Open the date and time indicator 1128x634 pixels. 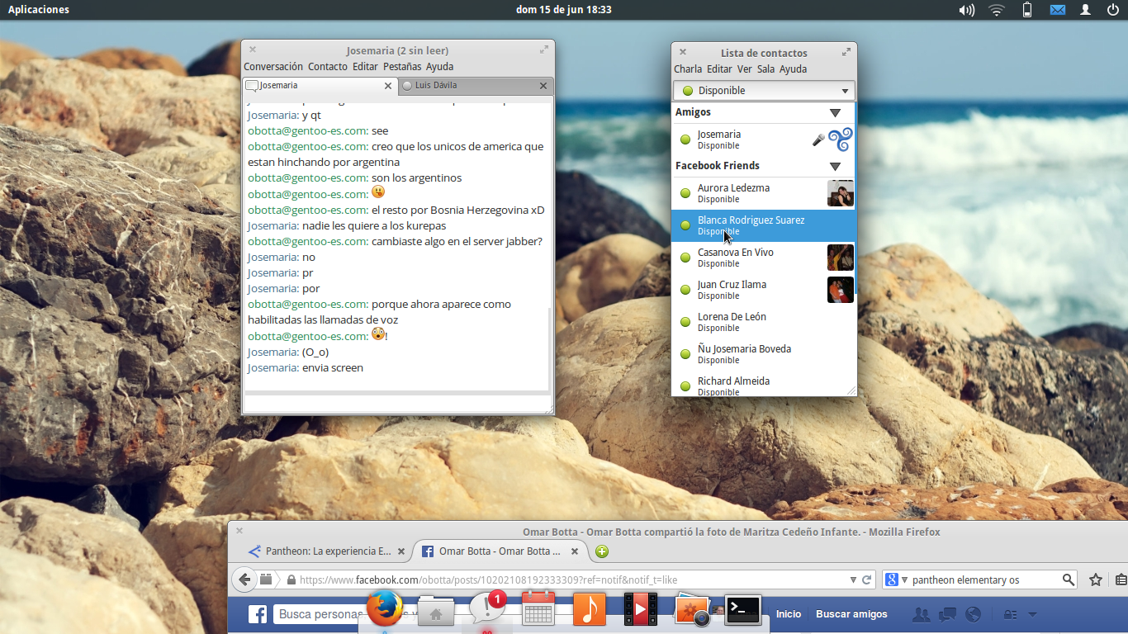coord(564,10)
